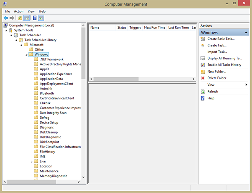
Task: Select the AppID folder
Action: [44, 69]
